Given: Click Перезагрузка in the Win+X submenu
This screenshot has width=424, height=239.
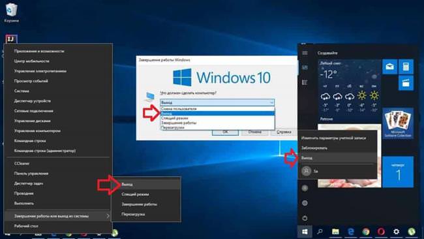Looking at the screenshot, I should pos(146,214).
